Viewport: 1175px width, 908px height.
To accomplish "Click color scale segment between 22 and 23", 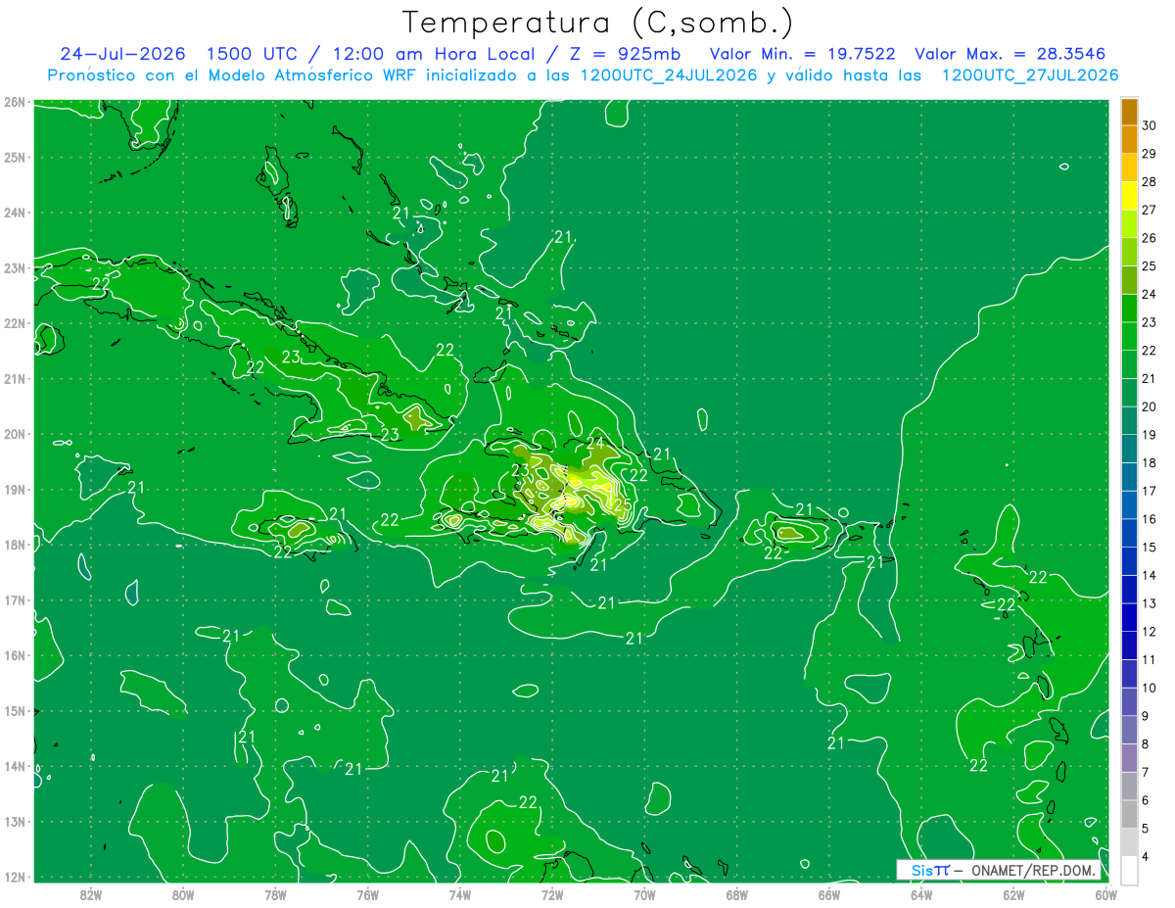I will [1129, 337].
